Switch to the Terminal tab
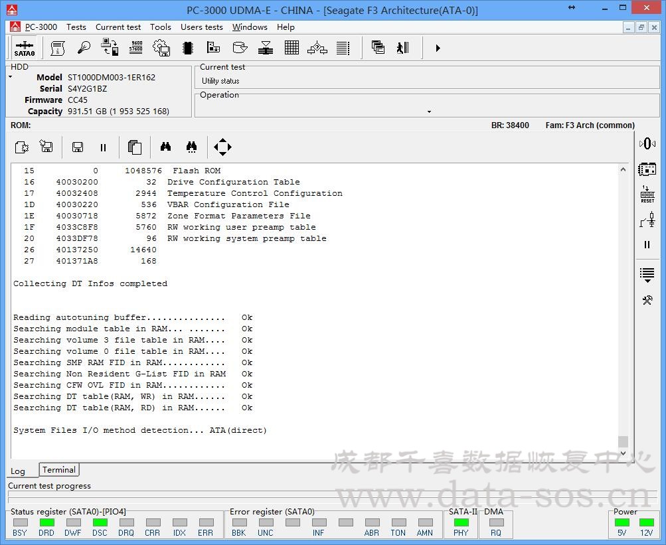Viewport: 666px width, 545px height. 59,470
